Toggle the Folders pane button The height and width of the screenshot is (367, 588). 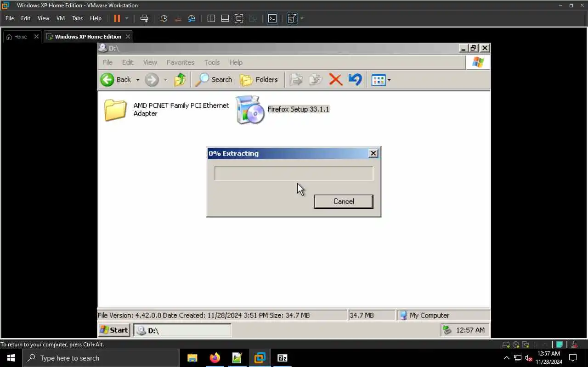[259, 80]
